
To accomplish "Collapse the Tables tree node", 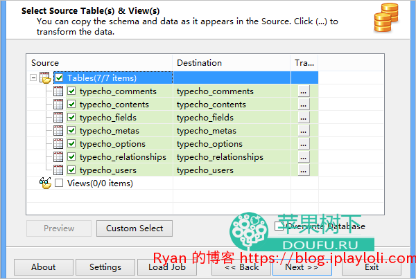I will point(33,78).
